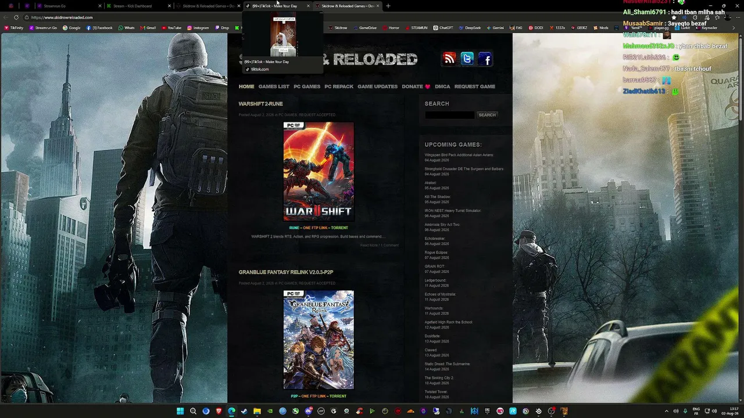Click the Windows Start button
Screen dimensions: 744x418
pos(180,411)
